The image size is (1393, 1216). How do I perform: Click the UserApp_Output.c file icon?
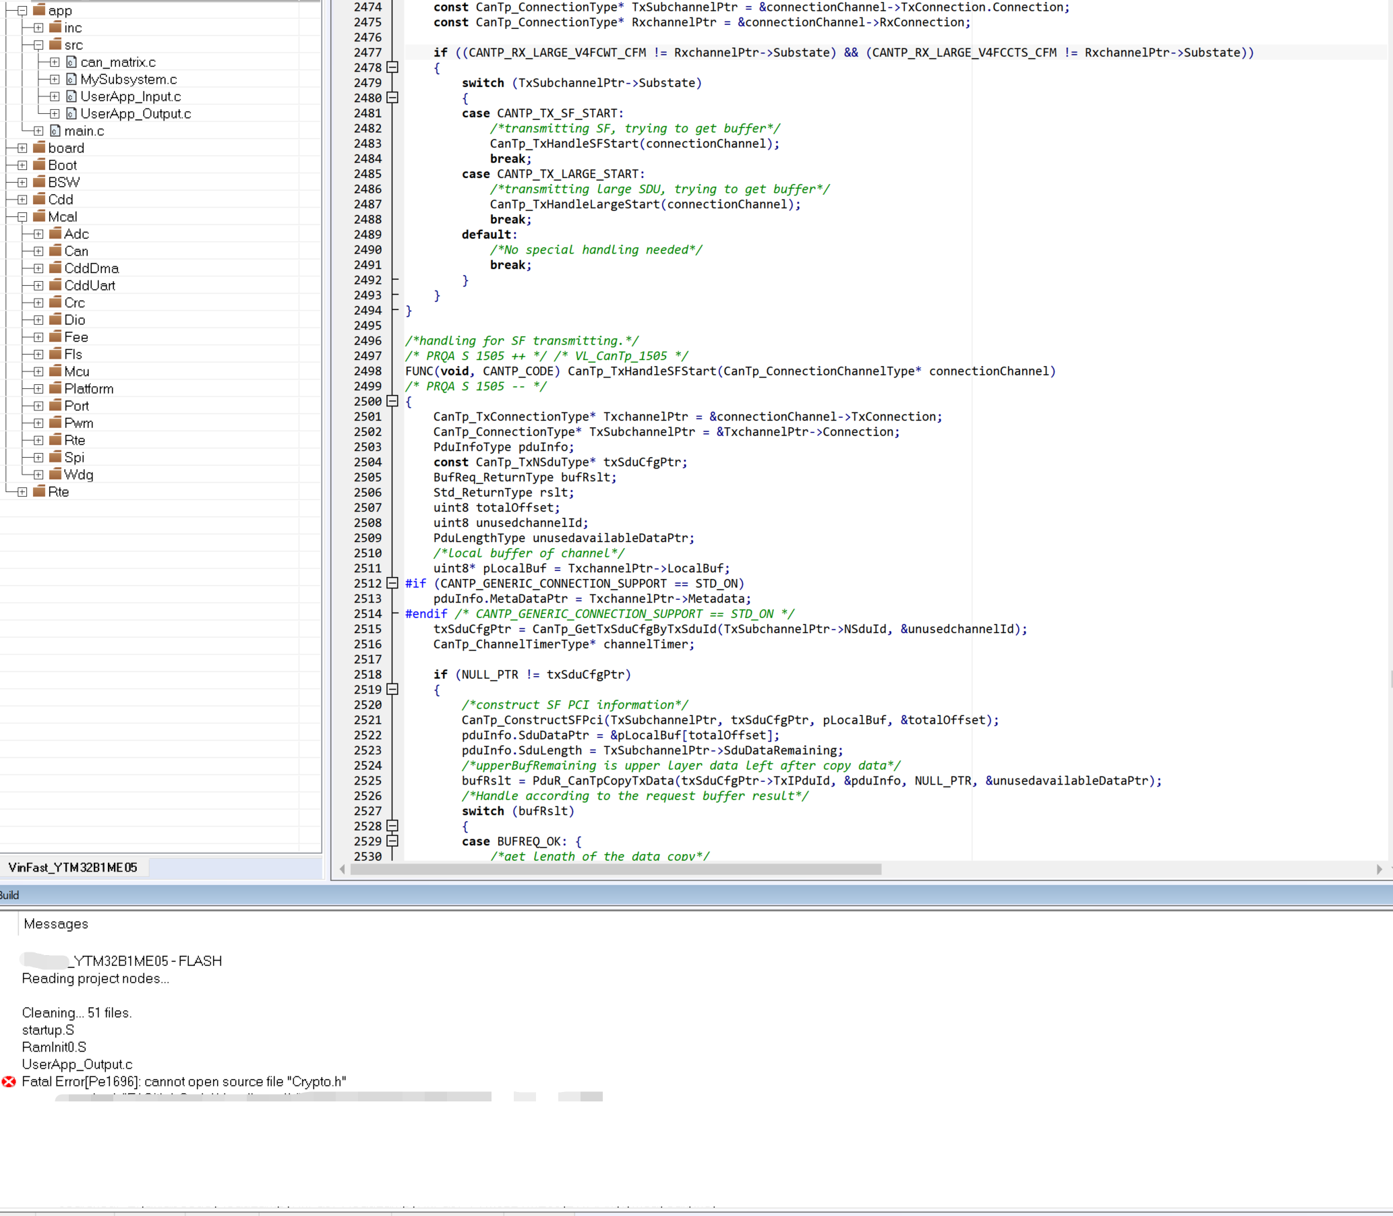pos(71,113)
